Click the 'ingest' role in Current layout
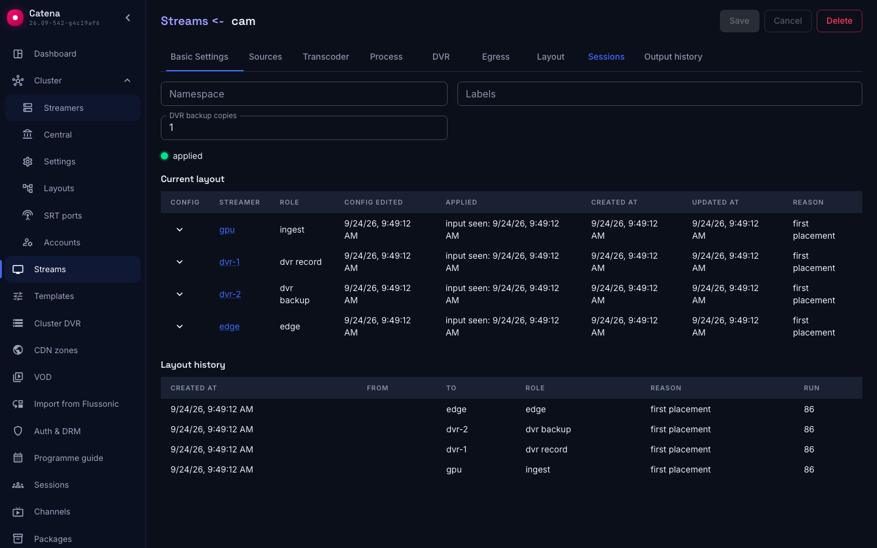This screenshot has height=548, width=877. coord(292,230)
